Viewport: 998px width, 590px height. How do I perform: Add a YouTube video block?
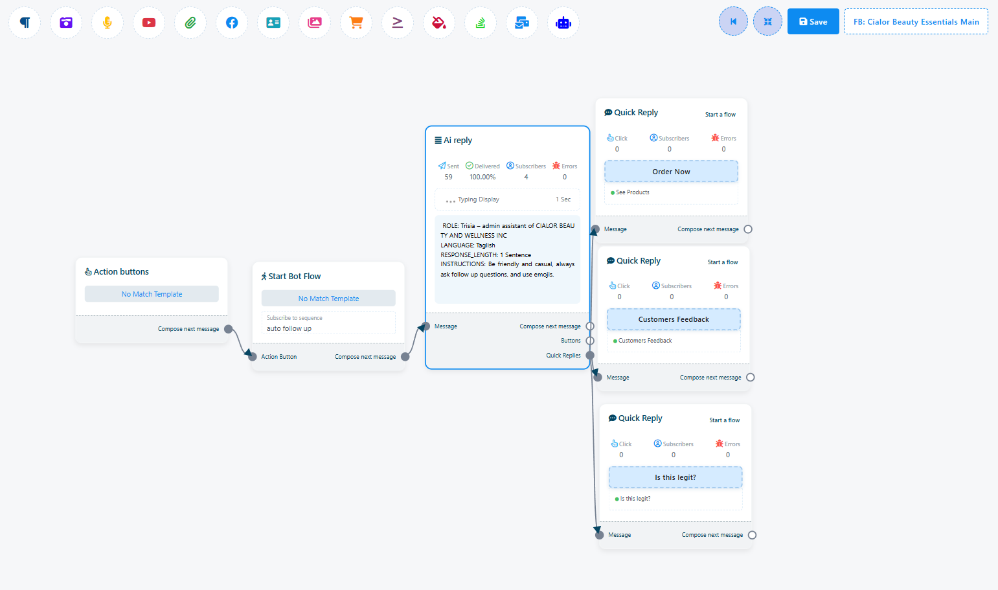pyautogui.click(x=149, y=23)
